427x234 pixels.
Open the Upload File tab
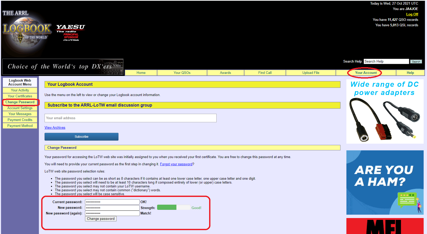pyautogui.click(x=311, y=73)
